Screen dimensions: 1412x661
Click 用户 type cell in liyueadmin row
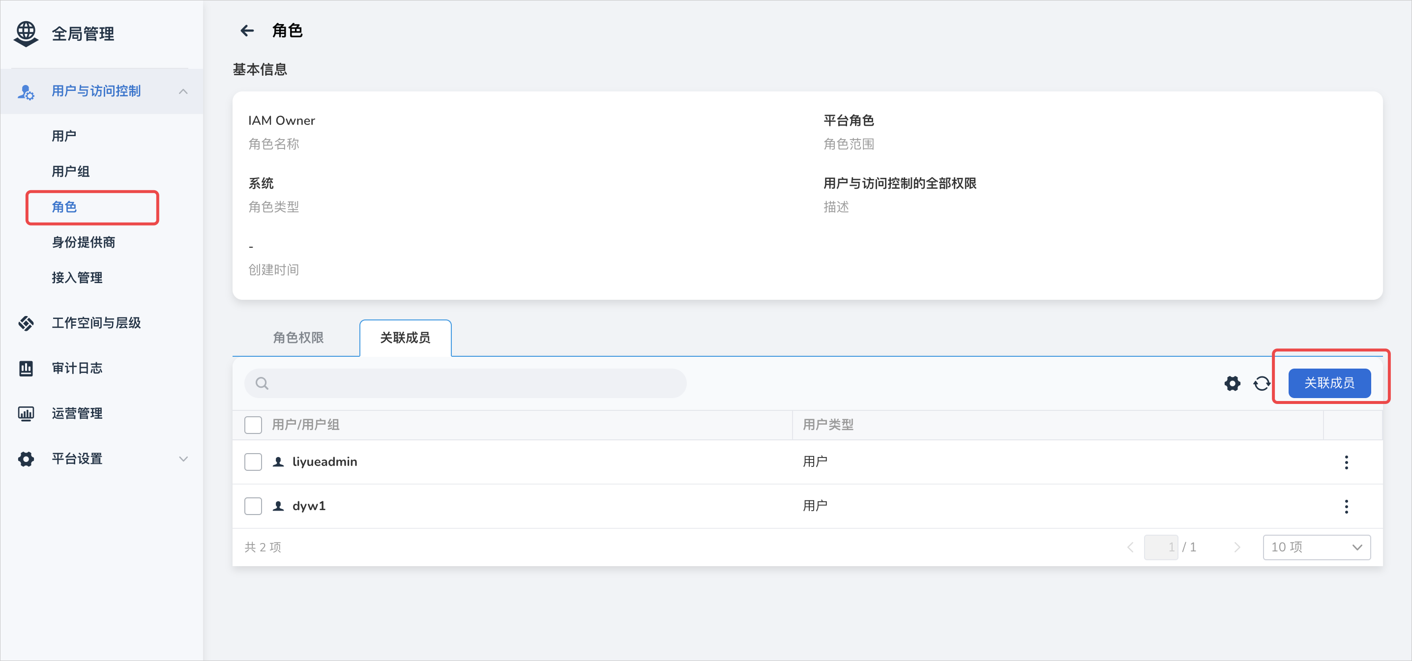click(x=815, y=462)
